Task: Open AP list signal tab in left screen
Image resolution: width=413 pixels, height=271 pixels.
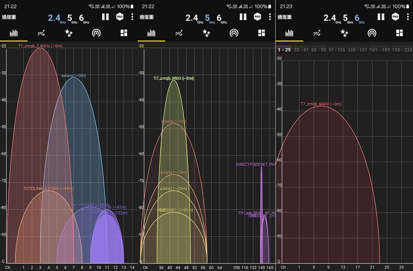Action: 96,33
